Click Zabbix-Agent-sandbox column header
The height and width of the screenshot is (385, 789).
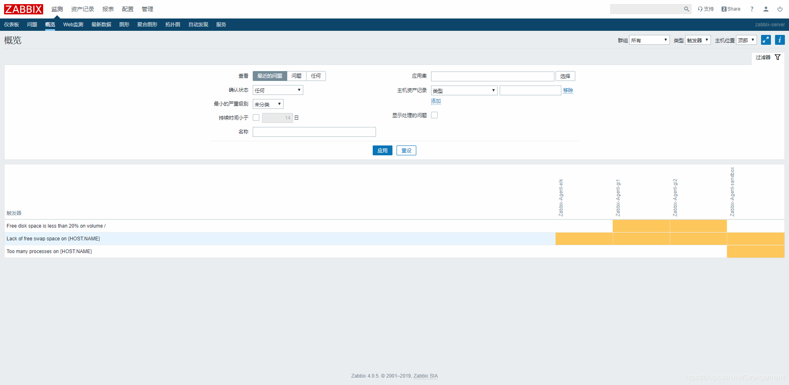pos(732,192)
